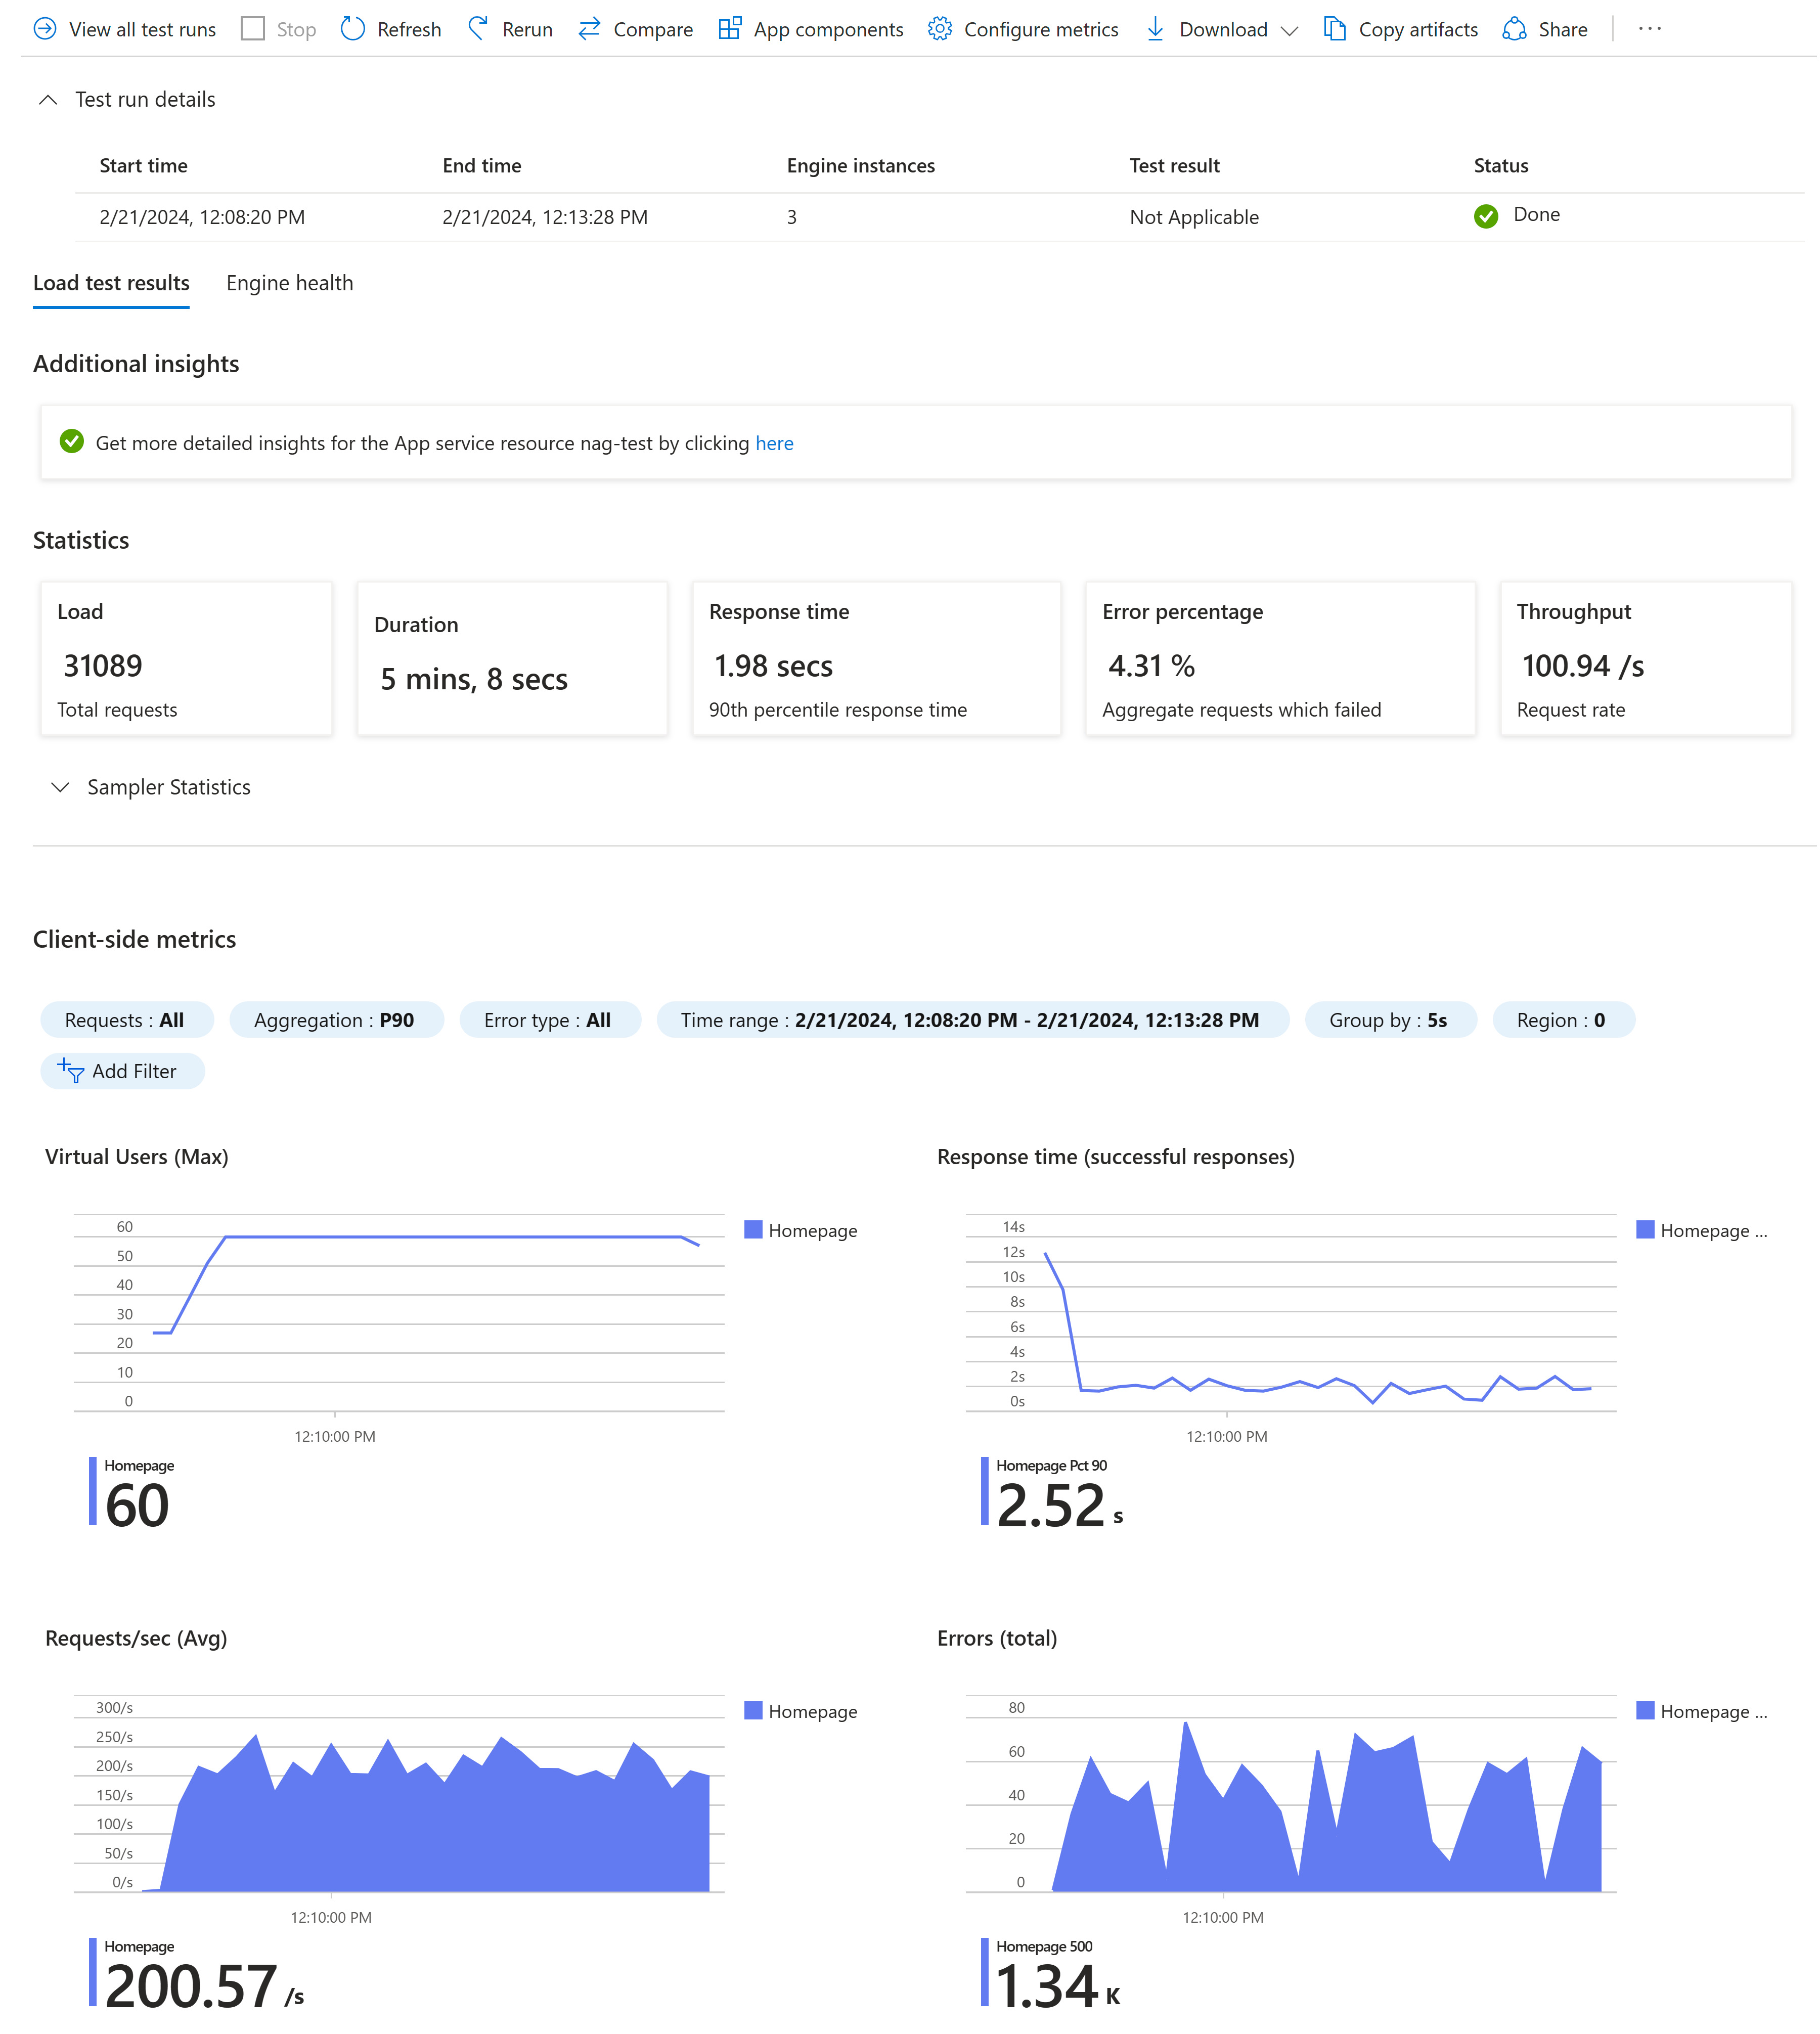
Task: Select the Load test results tab
Action: [x=111, y=283]
